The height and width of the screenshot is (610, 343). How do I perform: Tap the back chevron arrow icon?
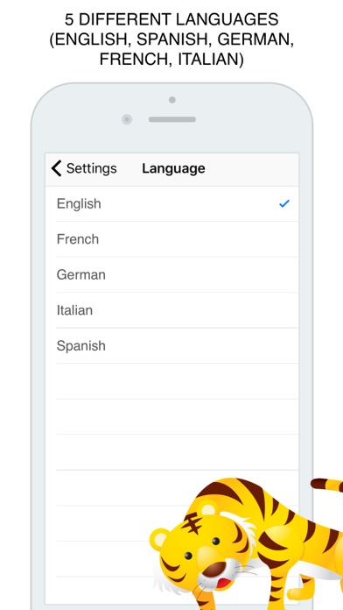(56, 168)
